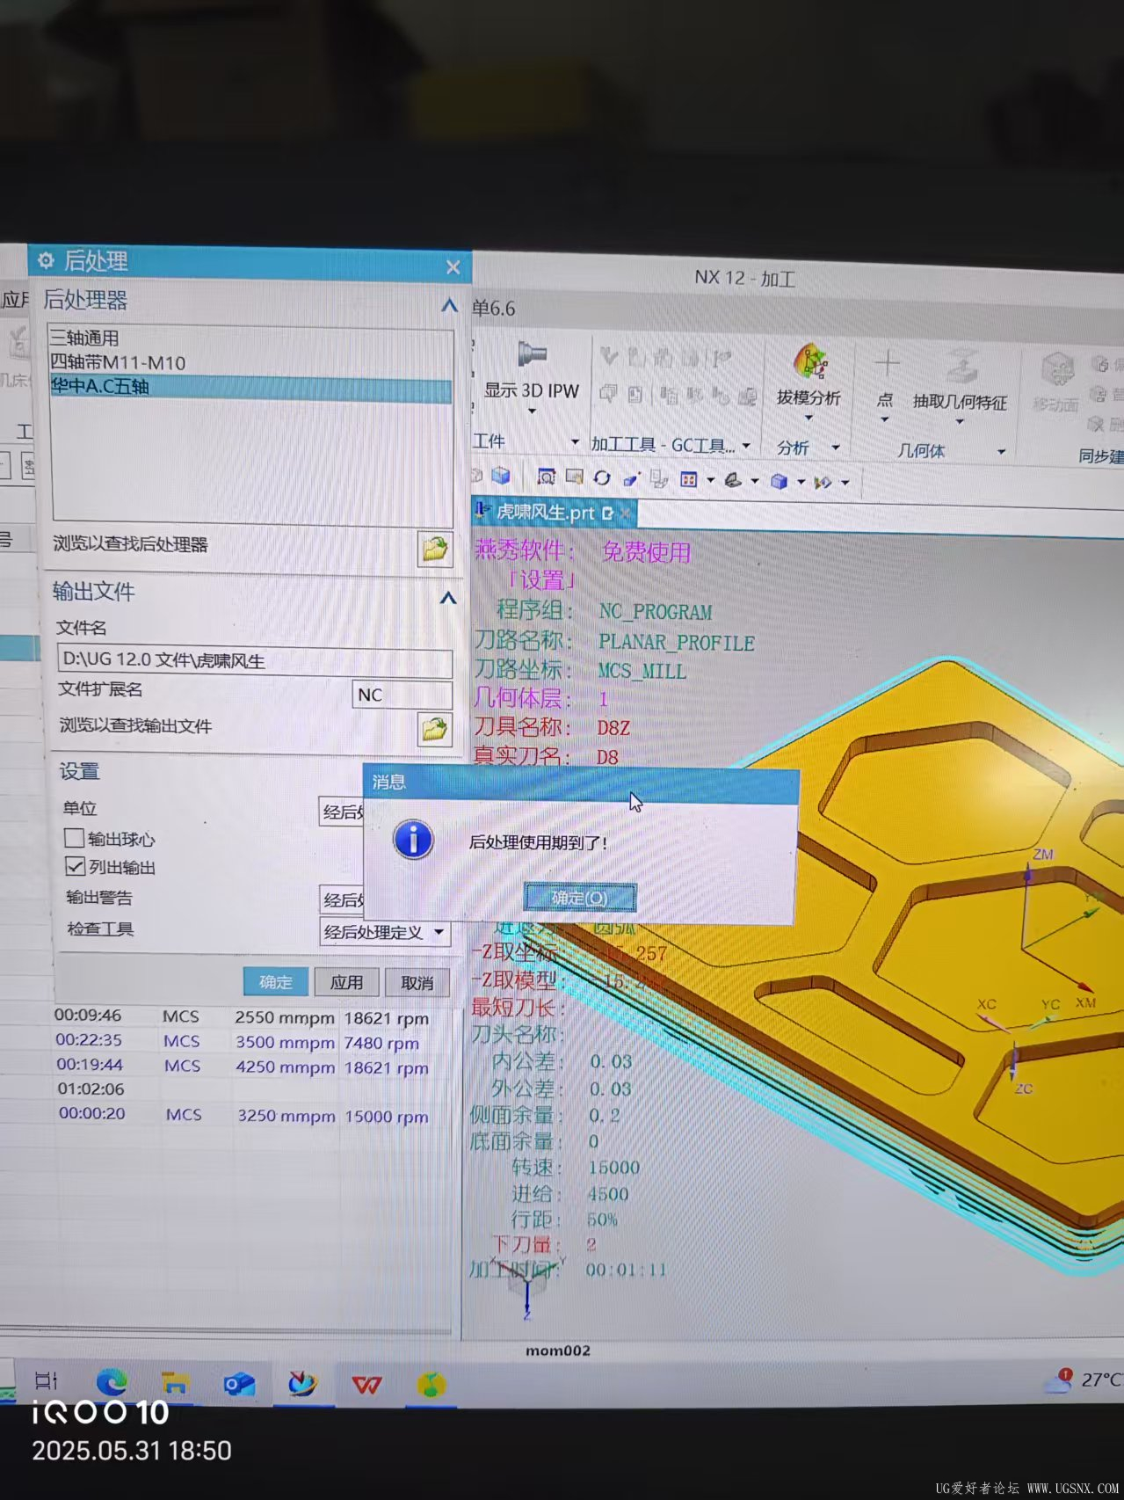Click the blue 确定 button in 后处理 dialog
This screenshot has width=1124, height=1500.
(275, 981)
